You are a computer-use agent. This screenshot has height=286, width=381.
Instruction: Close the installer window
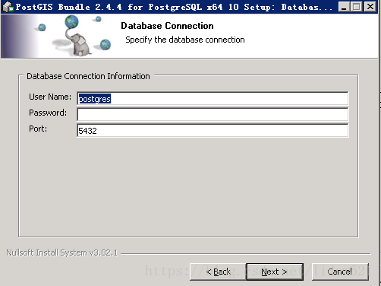[x=370, y=7]
